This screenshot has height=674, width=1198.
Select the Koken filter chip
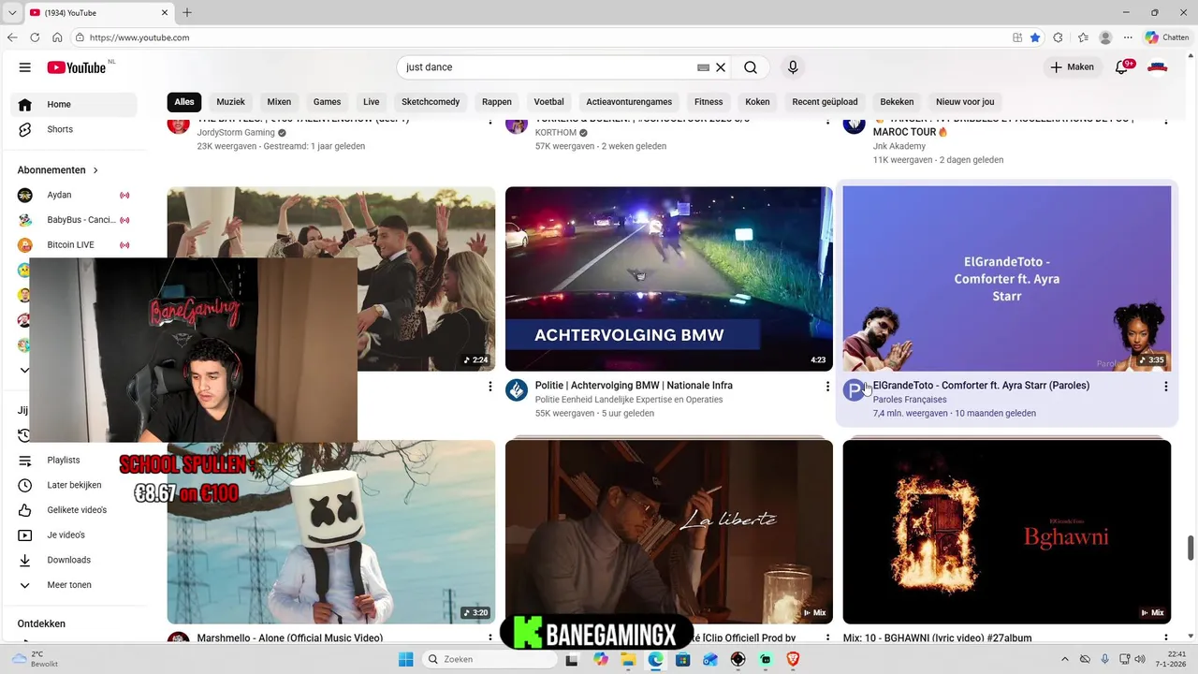click(757, 101)
